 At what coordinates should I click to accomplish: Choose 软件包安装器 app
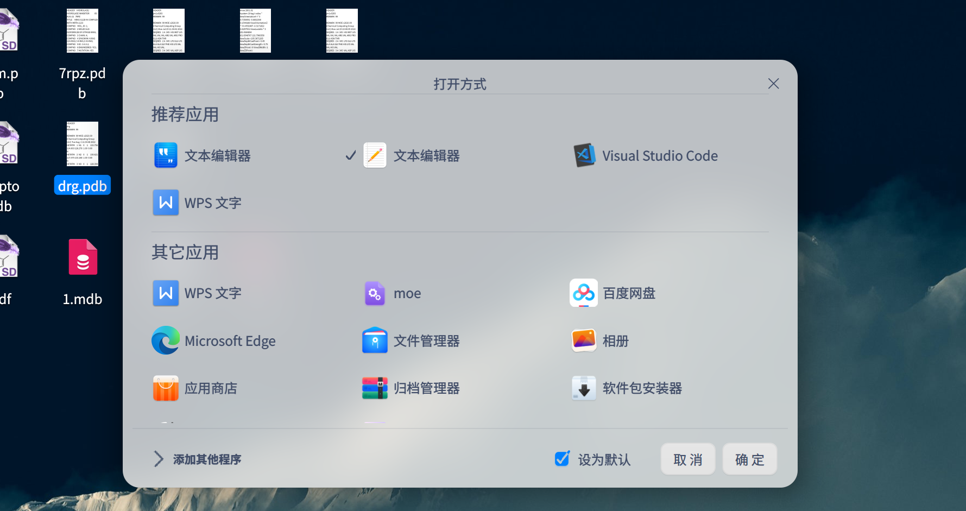[x=627, y=388]
